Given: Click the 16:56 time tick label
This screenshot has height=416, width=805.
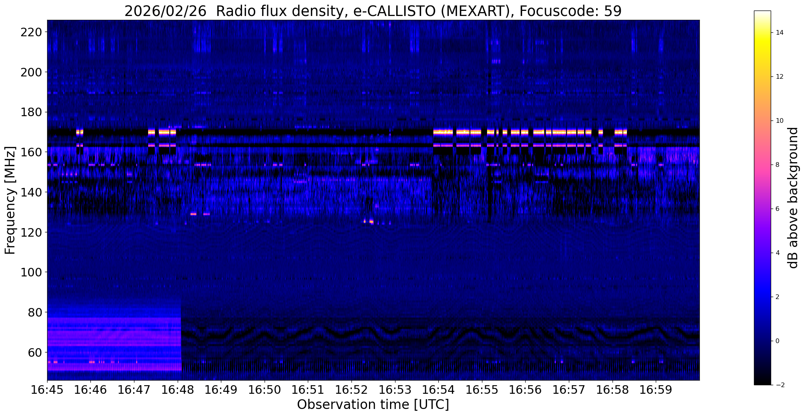Looking at the screenshot, I should (x=526, y=390).
